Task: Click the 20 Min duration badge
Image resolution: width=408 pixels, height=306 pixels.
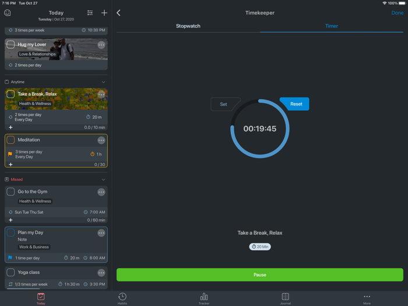Action: pos(260,247)
